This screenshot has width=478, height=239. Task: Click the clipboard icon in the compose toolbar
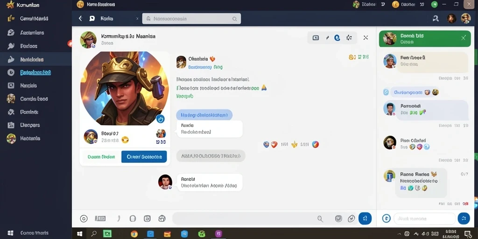(133, 218)
